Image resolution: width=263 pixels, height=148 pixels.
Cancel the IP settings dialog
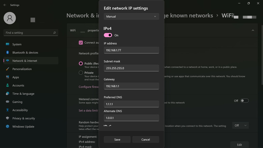coord(145,140)
